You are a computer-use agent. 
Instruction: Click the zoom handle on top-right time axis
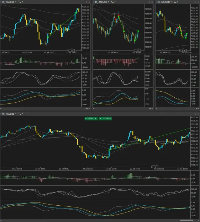coord(183,50)
